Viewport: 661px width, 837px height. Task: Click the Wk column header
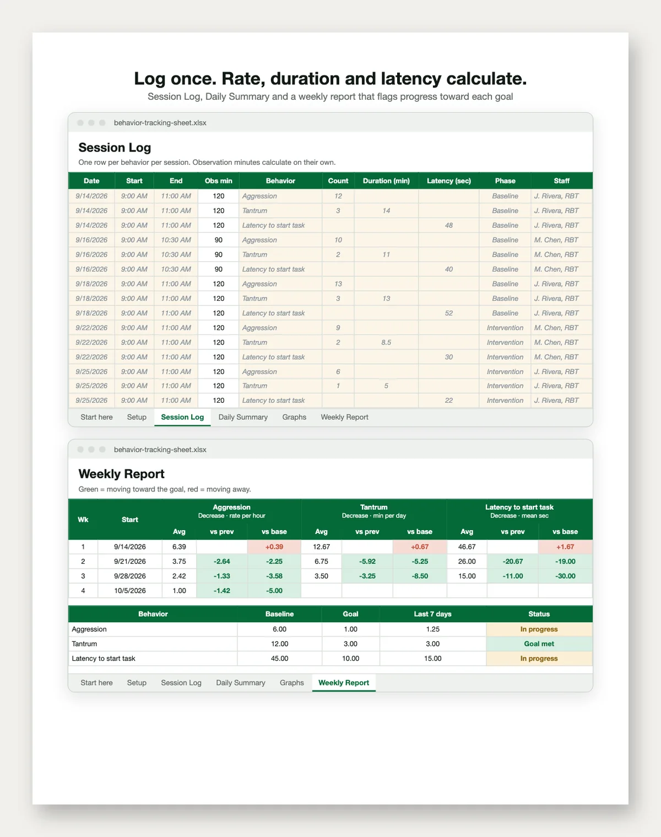(83, 520)
